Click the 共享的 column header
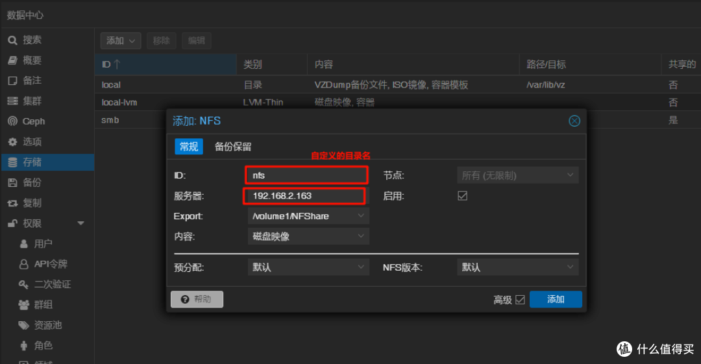Screen dimensions: 701x364 [682, 64]
